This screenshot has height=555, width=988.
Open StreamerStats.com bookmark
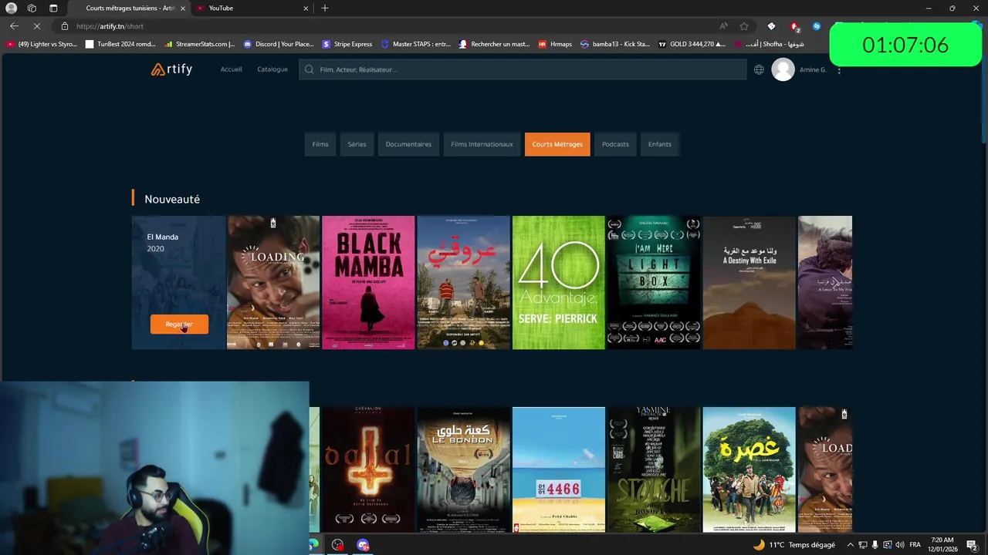tap(200, 44)
